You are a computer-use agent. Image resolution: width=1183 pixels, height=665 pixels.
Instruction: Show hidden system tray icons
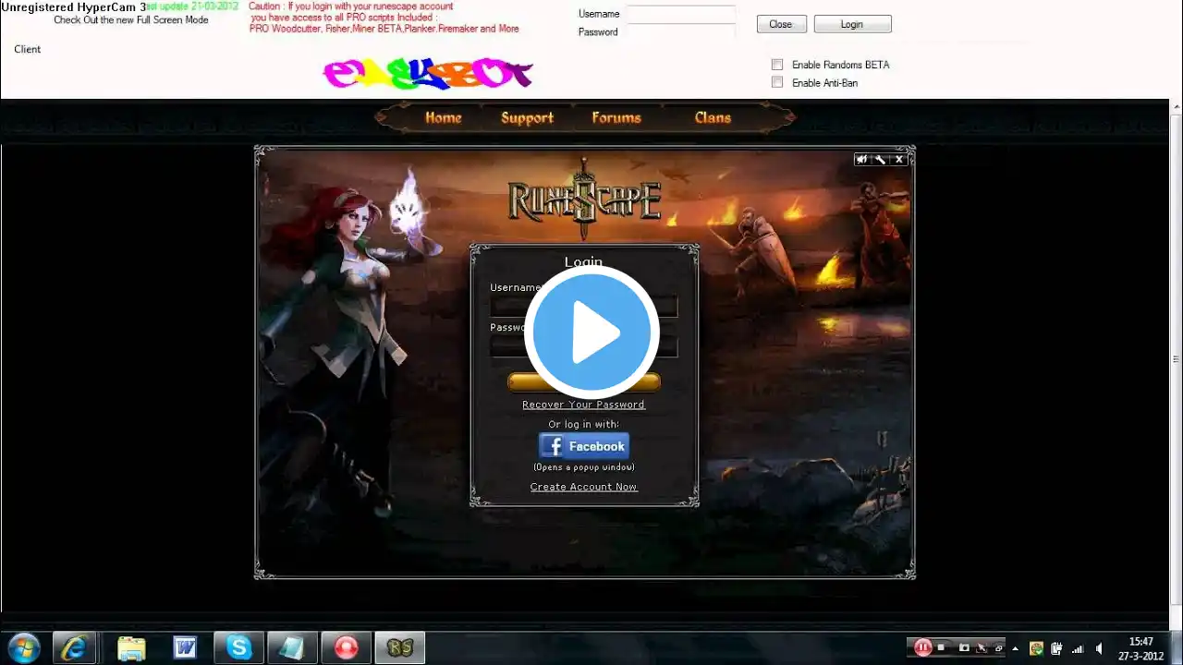coord(1016,647)
